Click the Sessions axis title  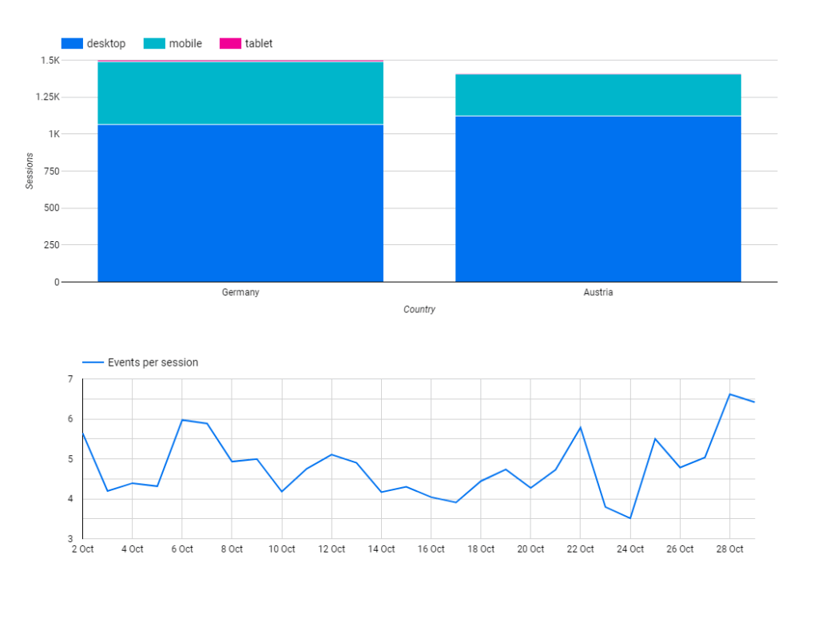click(30, 170)
